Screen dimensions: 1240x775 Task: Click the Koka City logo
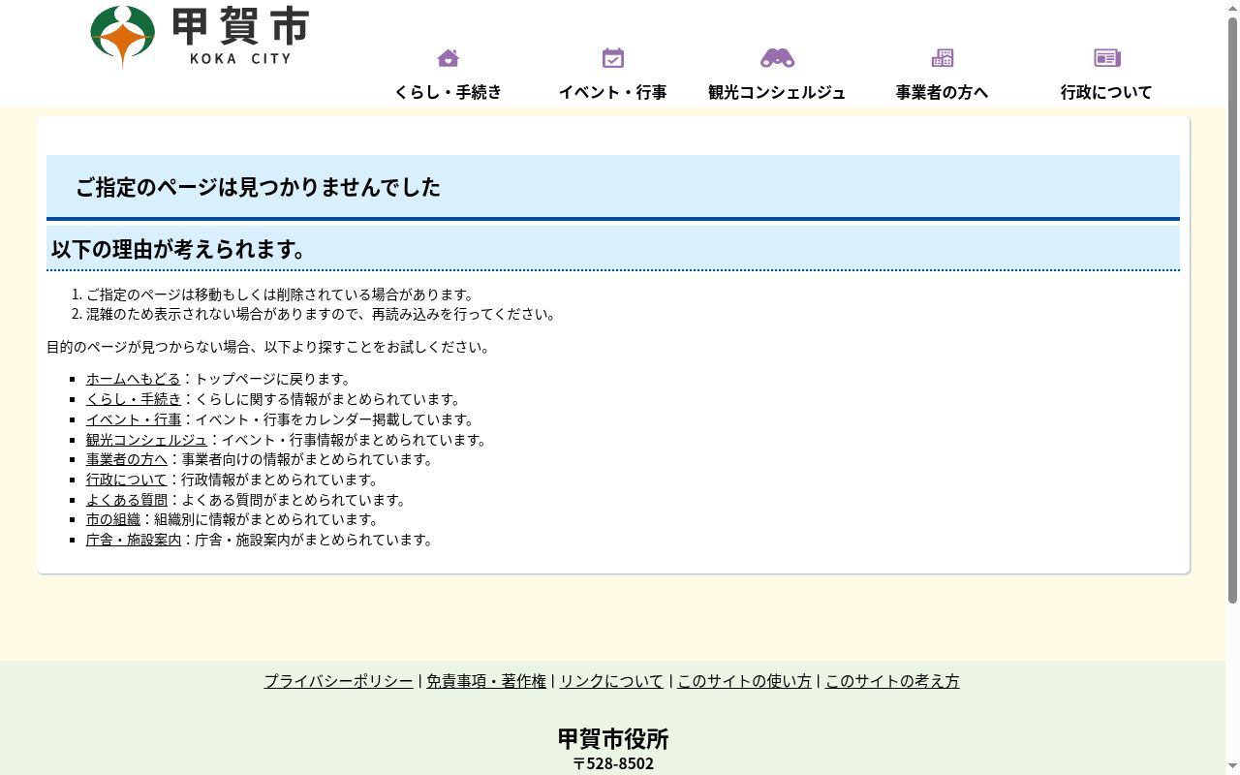click(x=200, y=37)
